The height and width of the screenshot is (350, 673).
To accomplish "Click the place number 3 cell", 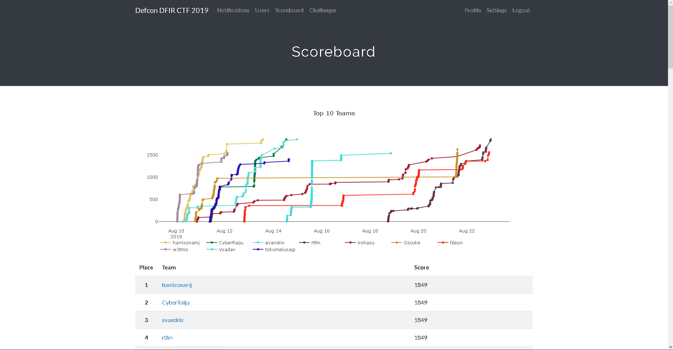I will click(146, 320).
